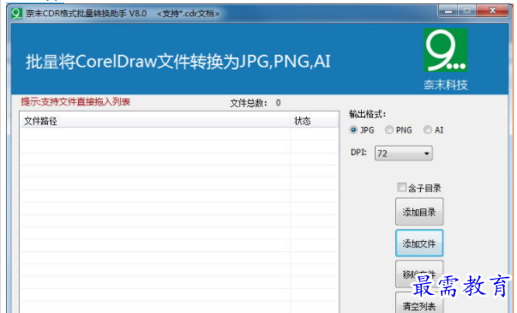Pick the AI output format option

428,130
